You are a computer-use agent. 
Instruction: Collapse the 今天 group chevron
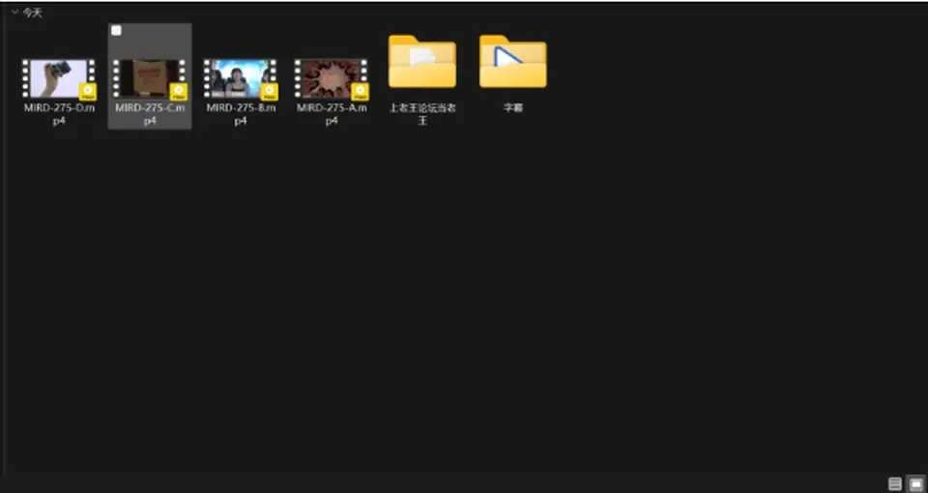[14, 12]
